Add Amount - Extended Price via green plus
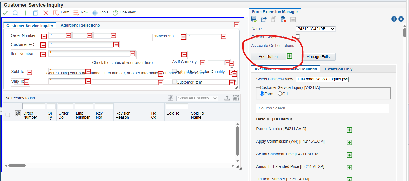The image size is (409, 181). (x=349, y=168)
